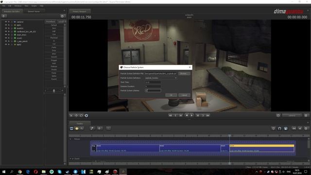
Task: Switch timeline to Clip Editor mode
Action: (71, 128)
